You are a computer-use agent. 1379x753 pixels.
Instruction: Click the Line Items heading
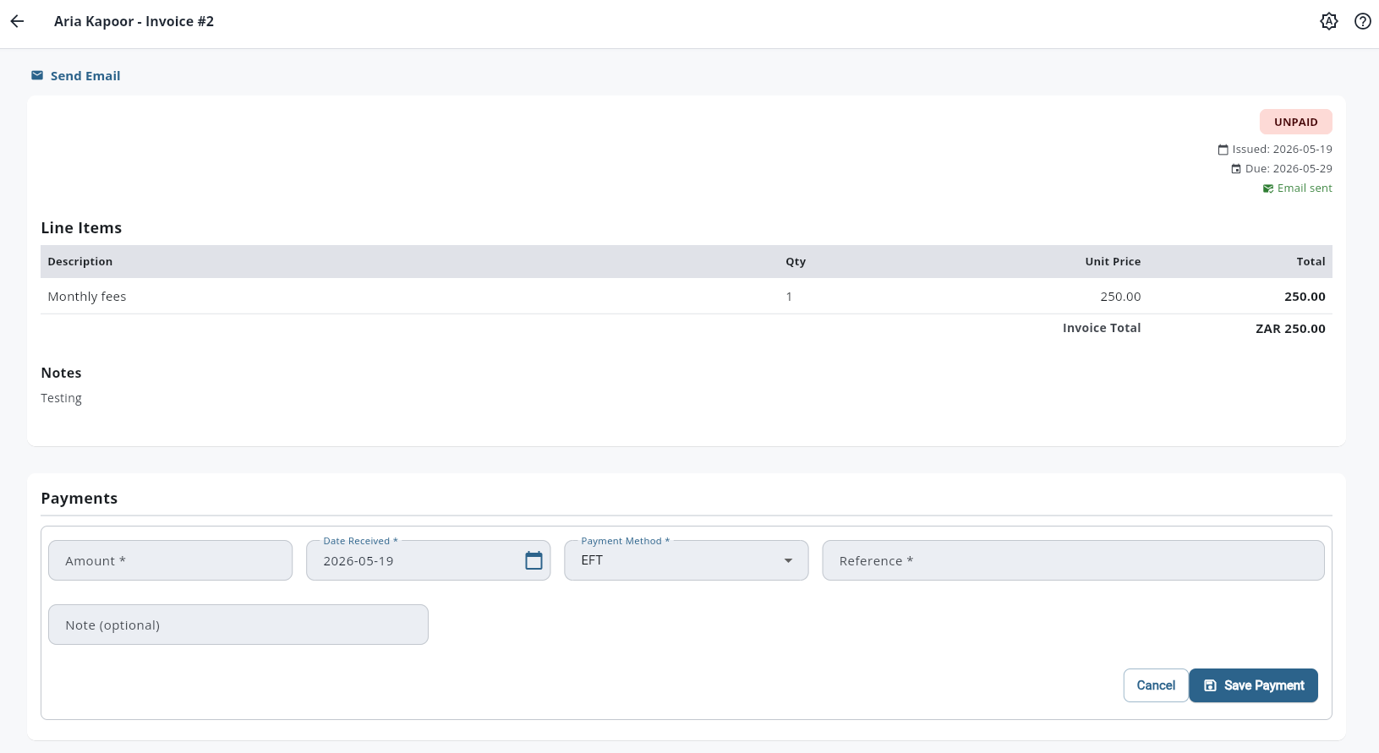pyautogui.click(x=81, y=228)
